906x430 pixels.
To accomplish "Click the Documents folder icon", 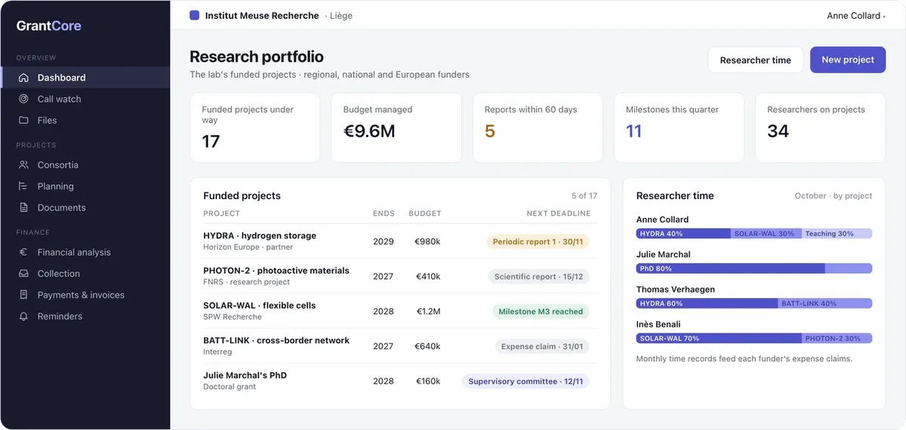I will pos(23,207).
